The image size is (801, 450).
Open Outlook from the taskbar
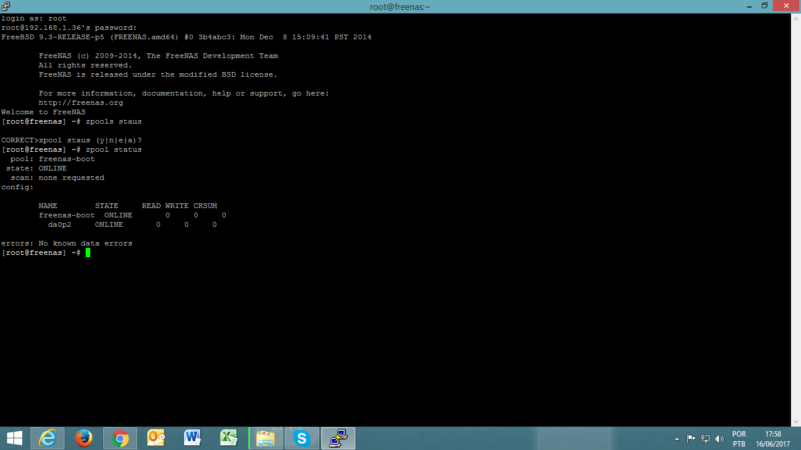pyautogui.click(x=157, y=438)
